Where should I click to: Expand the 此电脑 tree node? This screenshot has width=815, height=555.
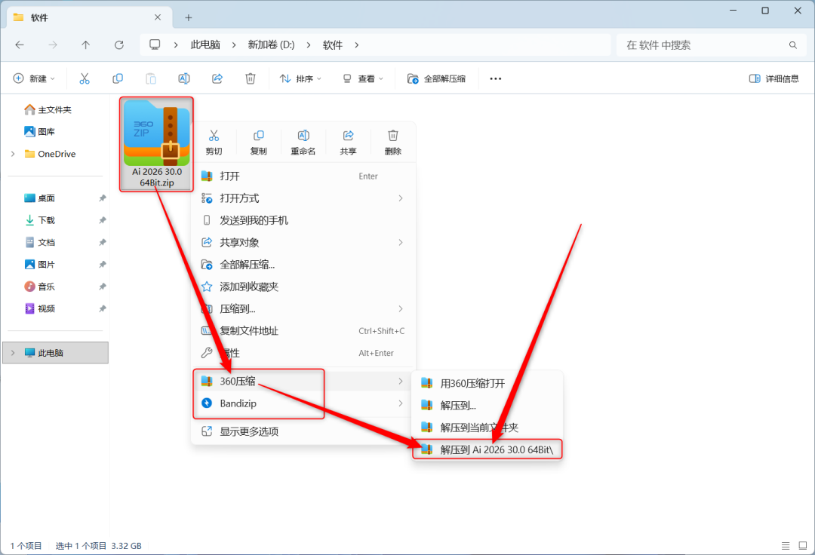pos(13,353)
